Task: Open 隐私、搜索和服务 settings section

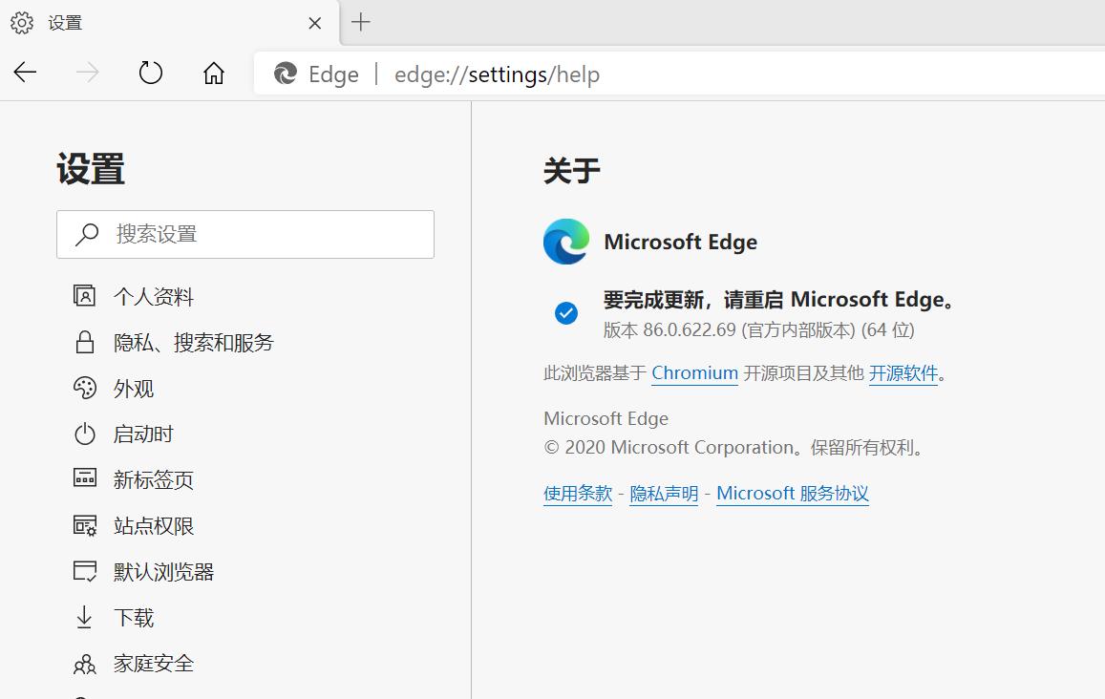Action: [193, 343]
